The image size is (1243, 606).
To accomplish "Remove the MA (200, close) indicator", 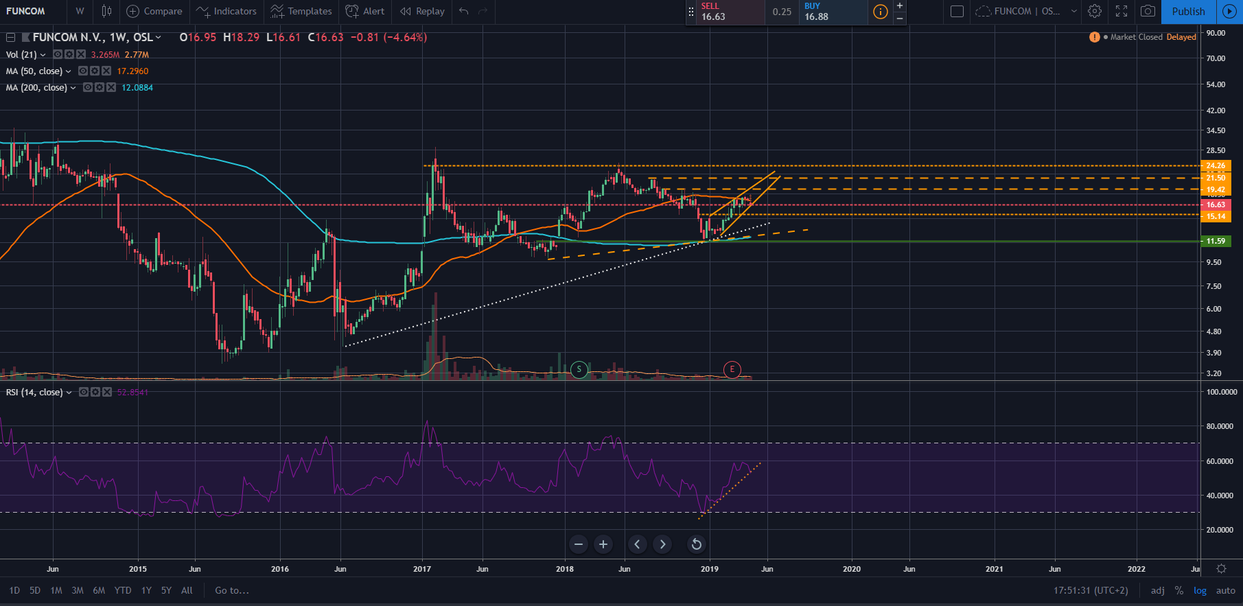I will [111, 87].
